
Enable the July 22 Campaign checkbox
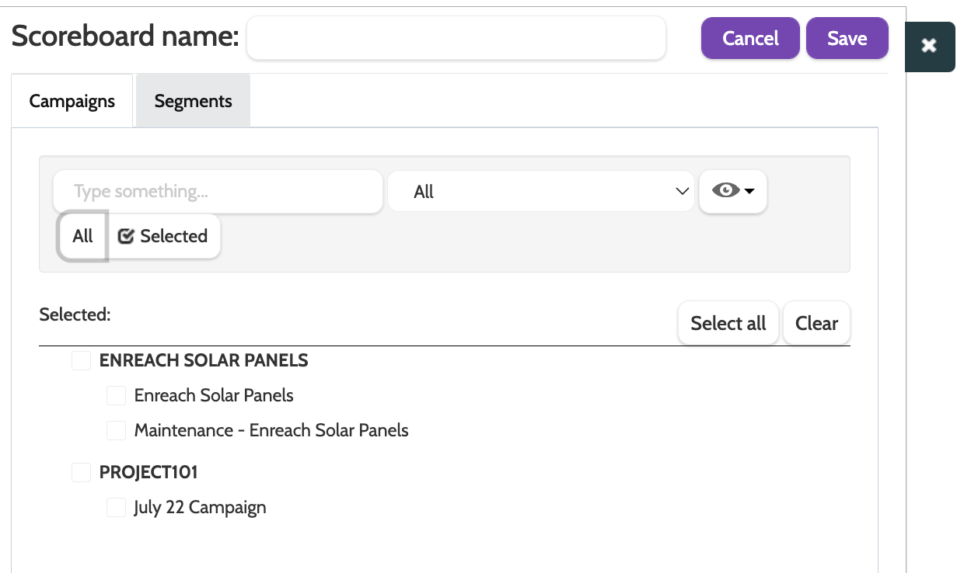click(117, 508)
